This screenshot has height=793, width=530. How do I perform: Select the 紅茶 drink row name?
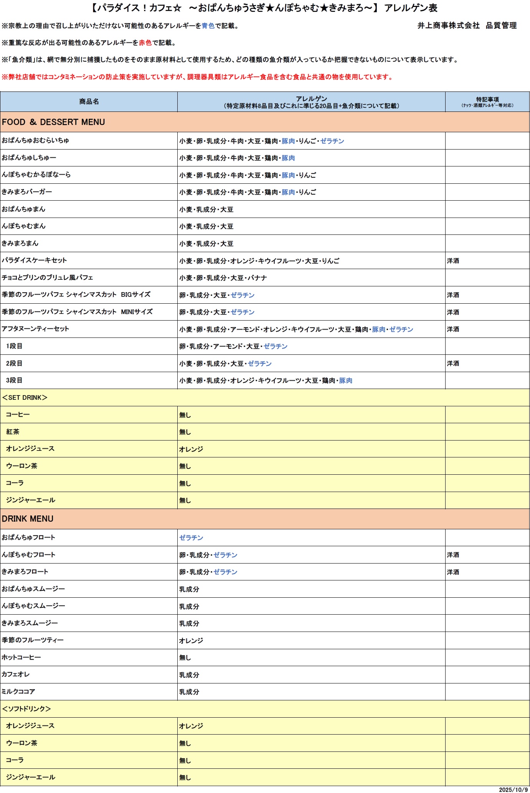(13, 432)
